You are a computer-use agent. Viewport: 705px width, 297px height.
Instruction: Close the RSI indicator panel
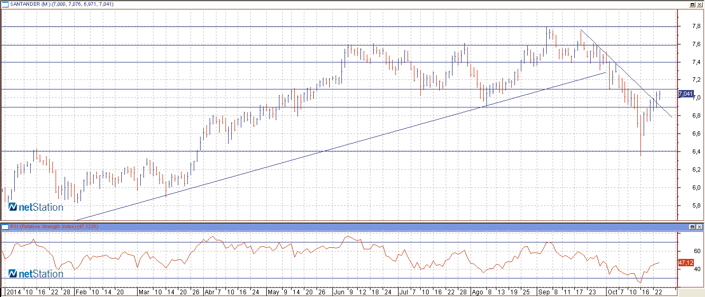click(x=699, y=227)
